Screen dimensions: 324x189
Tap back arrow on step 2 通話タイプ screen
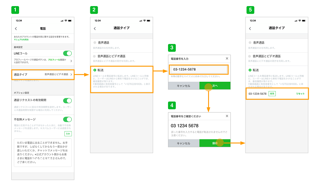pyautogui.click(x=95, y=29)
